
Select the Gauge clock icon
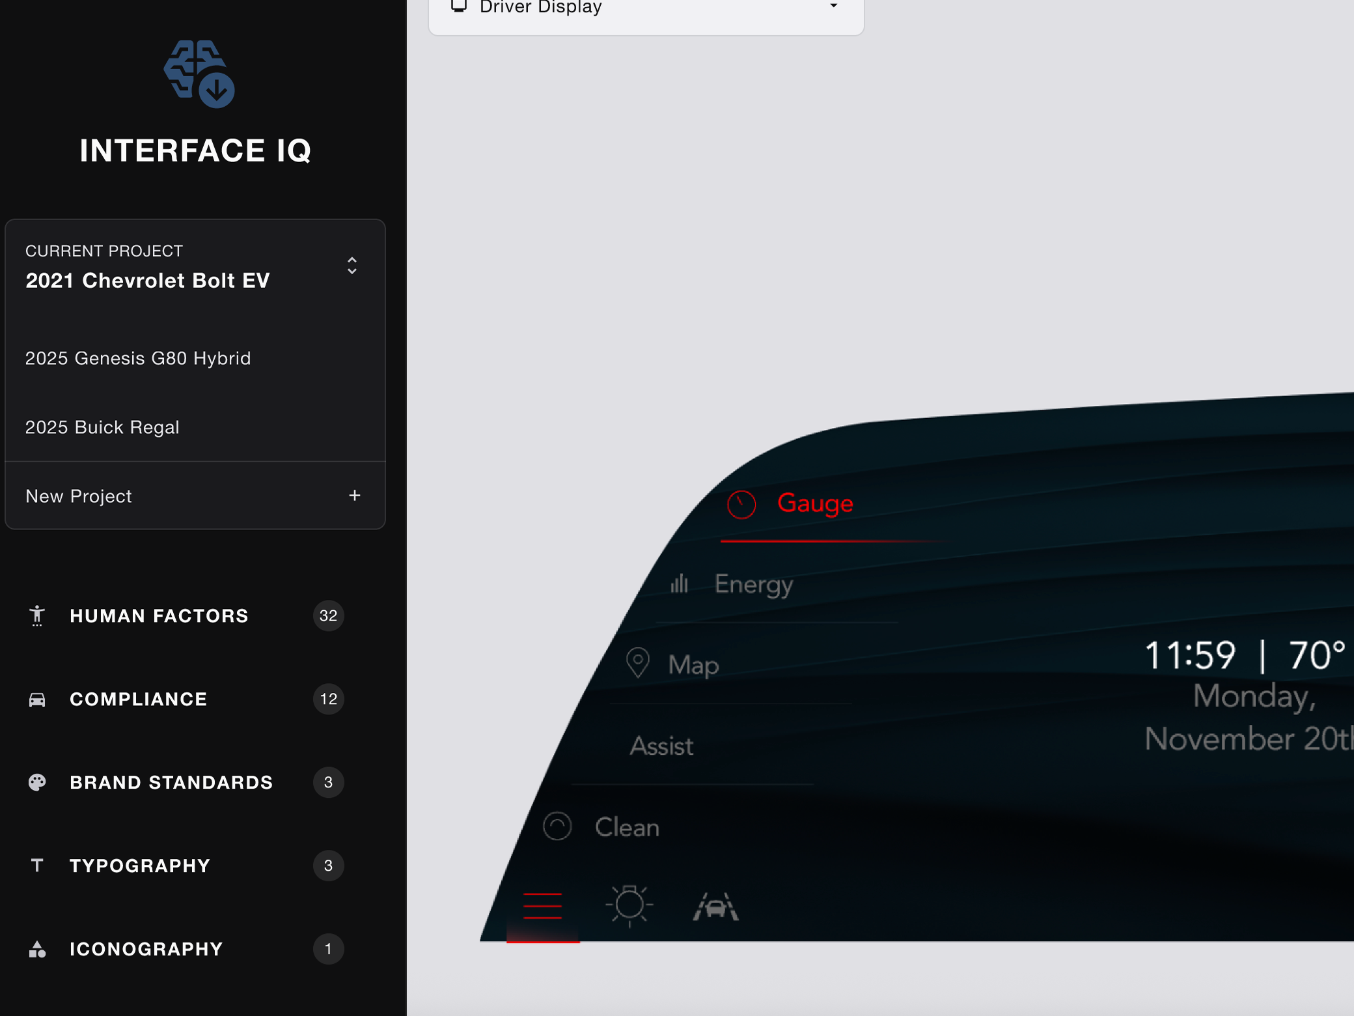coord(741,503)
